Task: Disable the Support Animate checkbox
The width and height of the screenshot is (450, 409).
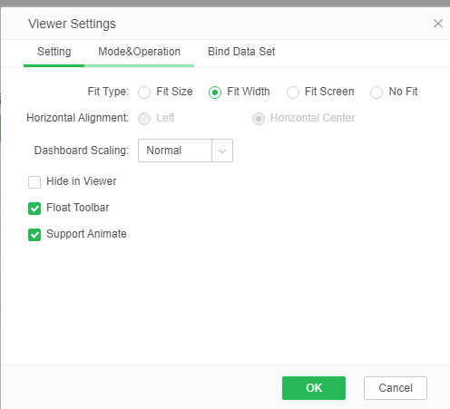Action: [x=34, y=235]
